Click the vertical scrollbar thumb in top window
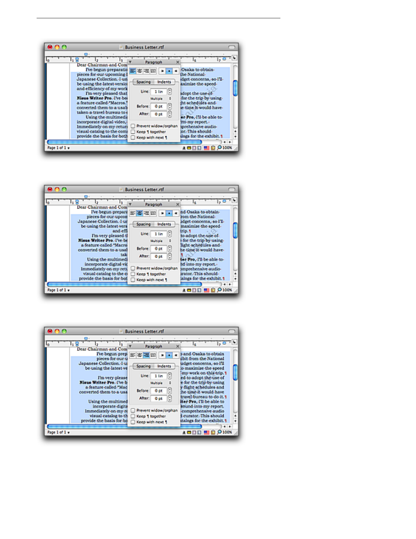416x539 pixels. click(235, 88)
